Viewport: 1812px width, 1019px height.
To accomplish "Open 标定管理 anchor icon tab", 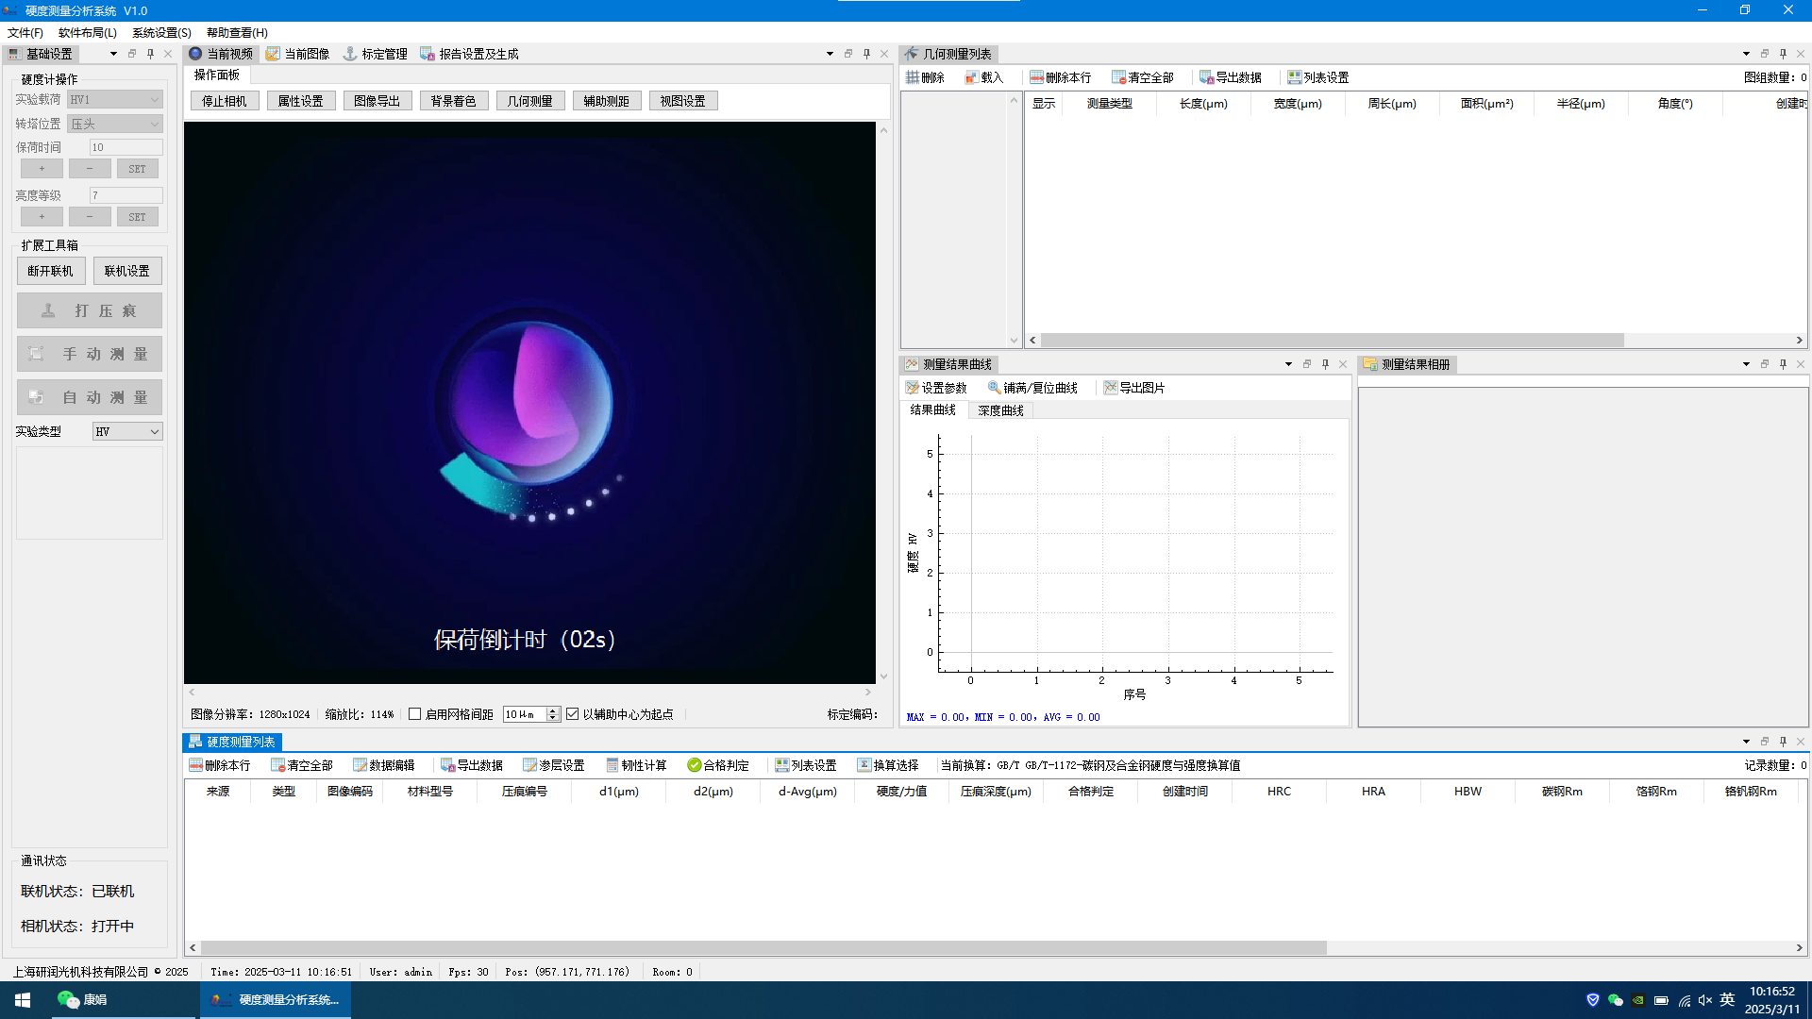I will (x=375, y=54).
